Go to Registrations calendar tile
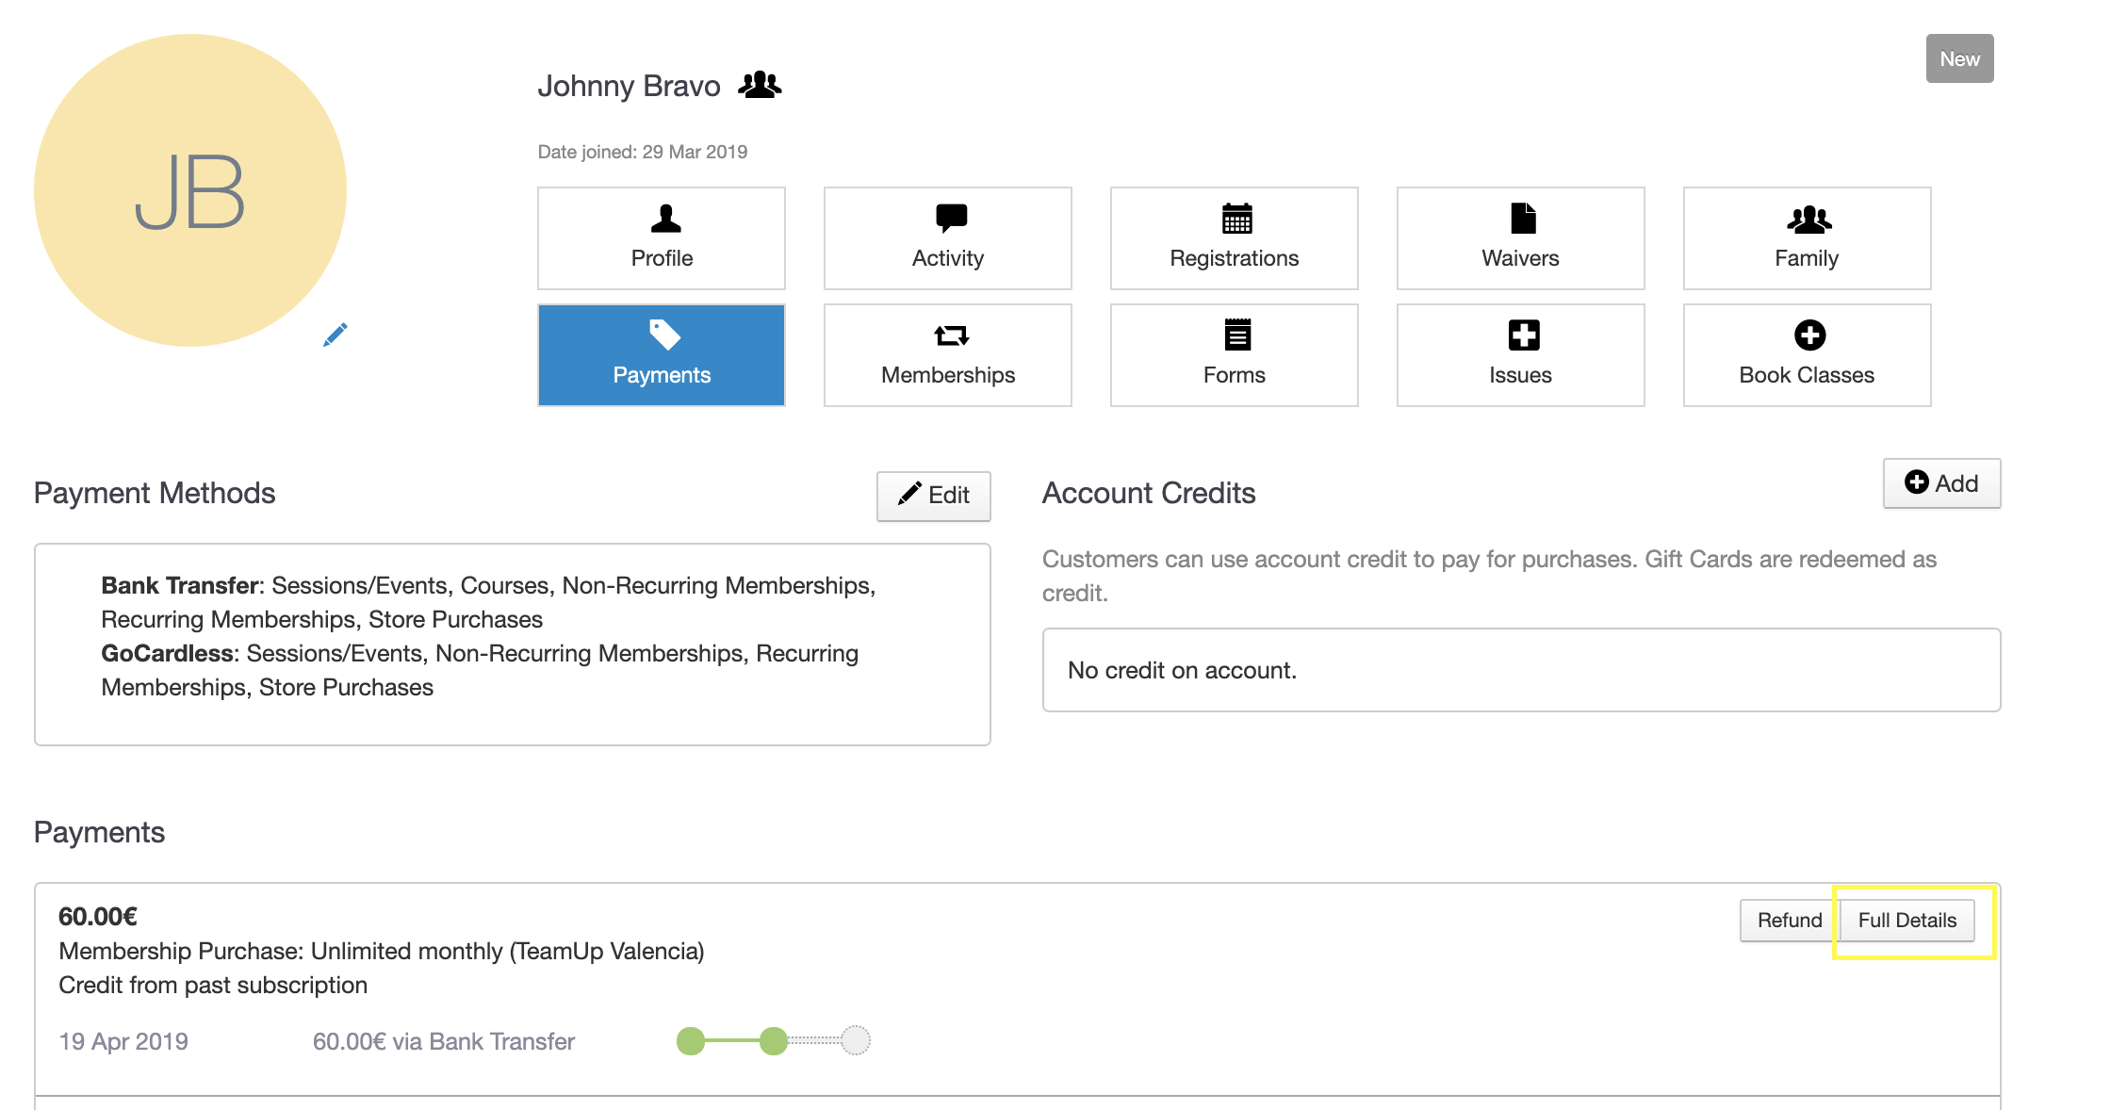 (x=1234, y=238)
